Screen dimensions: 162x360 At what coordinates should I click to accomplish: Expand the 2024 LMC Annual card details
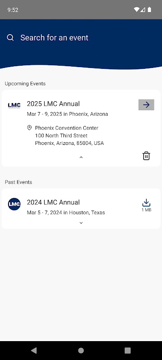(x=81, y=223)
